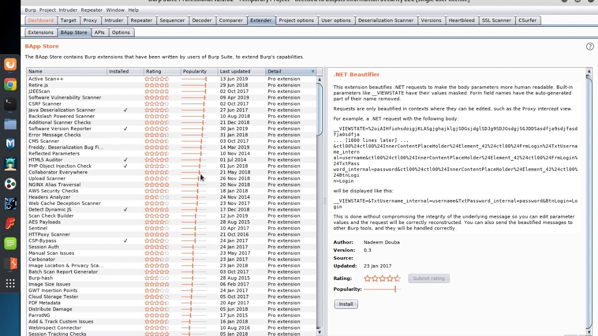Click the help question mark icon
Viewport: 598px width, 336px height.
pyautogui.click(x=590, y=47)
